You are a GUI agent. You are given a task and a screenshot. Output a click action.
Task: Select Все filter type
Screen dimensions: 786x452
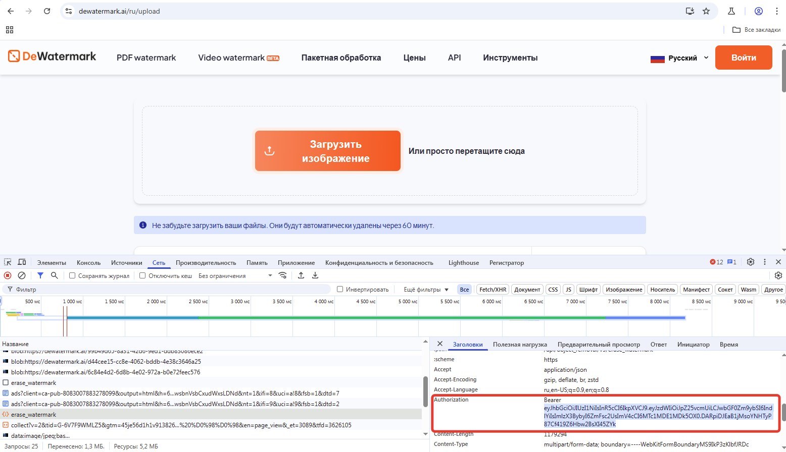click(x=464, y=290)
